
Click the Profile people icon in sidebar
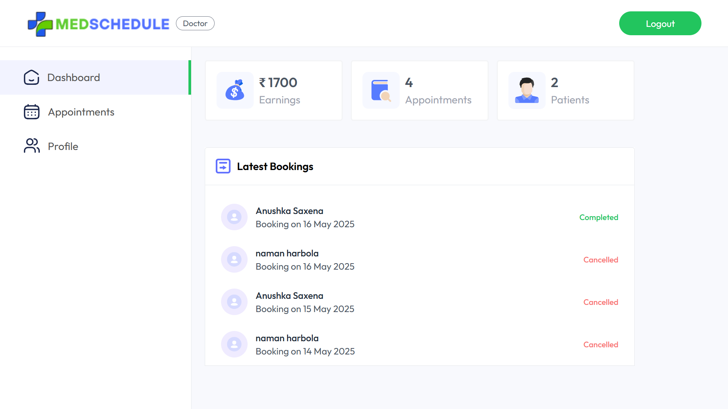point(31,146)
